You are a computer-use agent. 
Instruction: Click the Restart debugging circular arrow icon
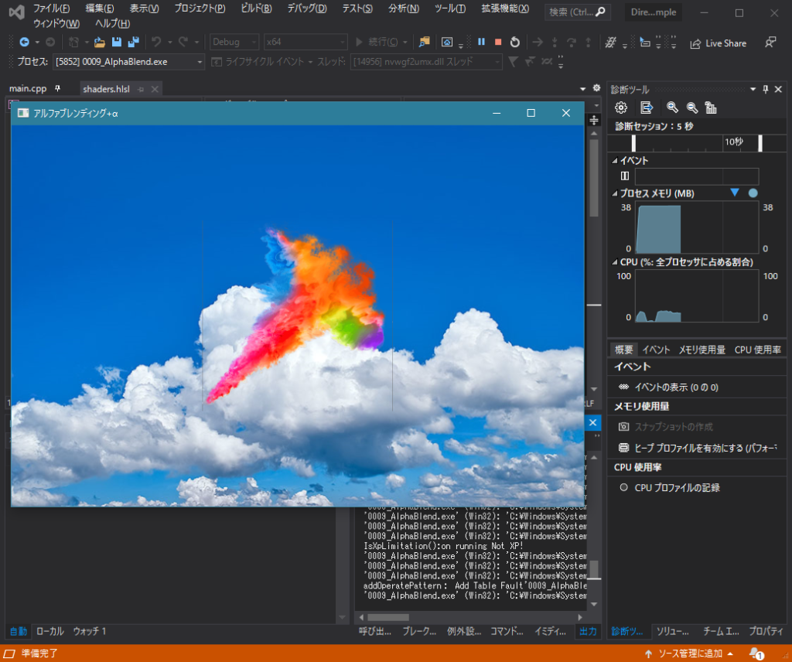[x=515, y=42]
